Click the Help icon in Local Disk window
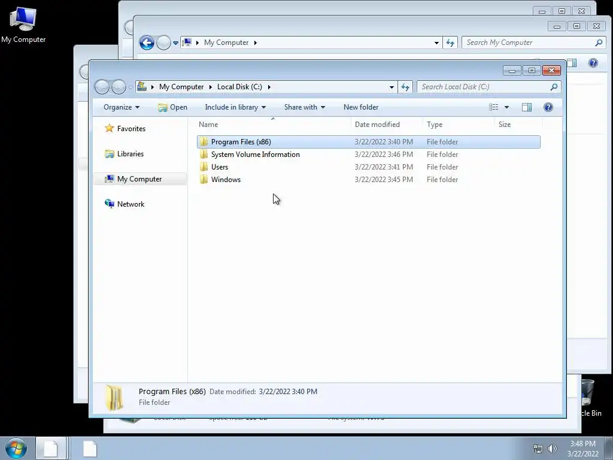 (x=548, y=107)
